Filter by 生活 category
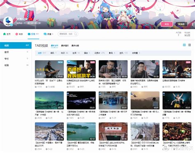 [76, 53]
